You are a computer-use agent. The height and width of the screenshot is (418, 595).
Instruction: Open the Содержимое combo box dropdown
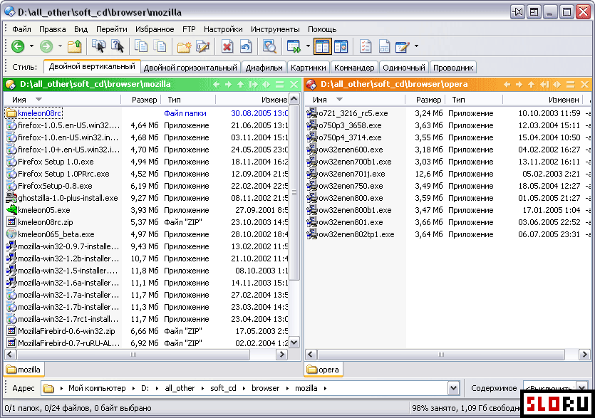click(581, 387)
